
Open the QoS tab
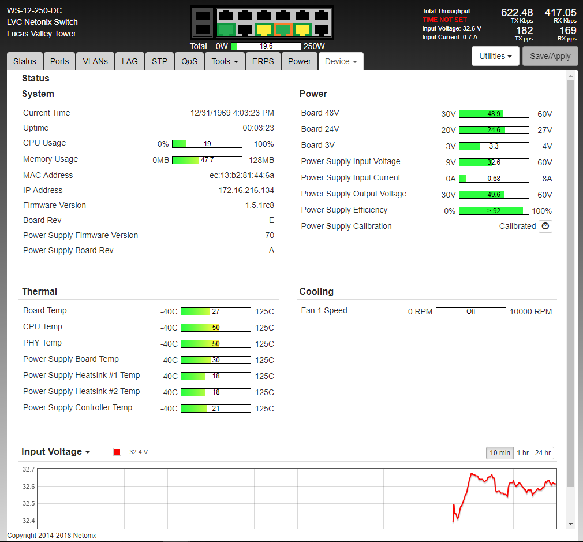point(189,61)
